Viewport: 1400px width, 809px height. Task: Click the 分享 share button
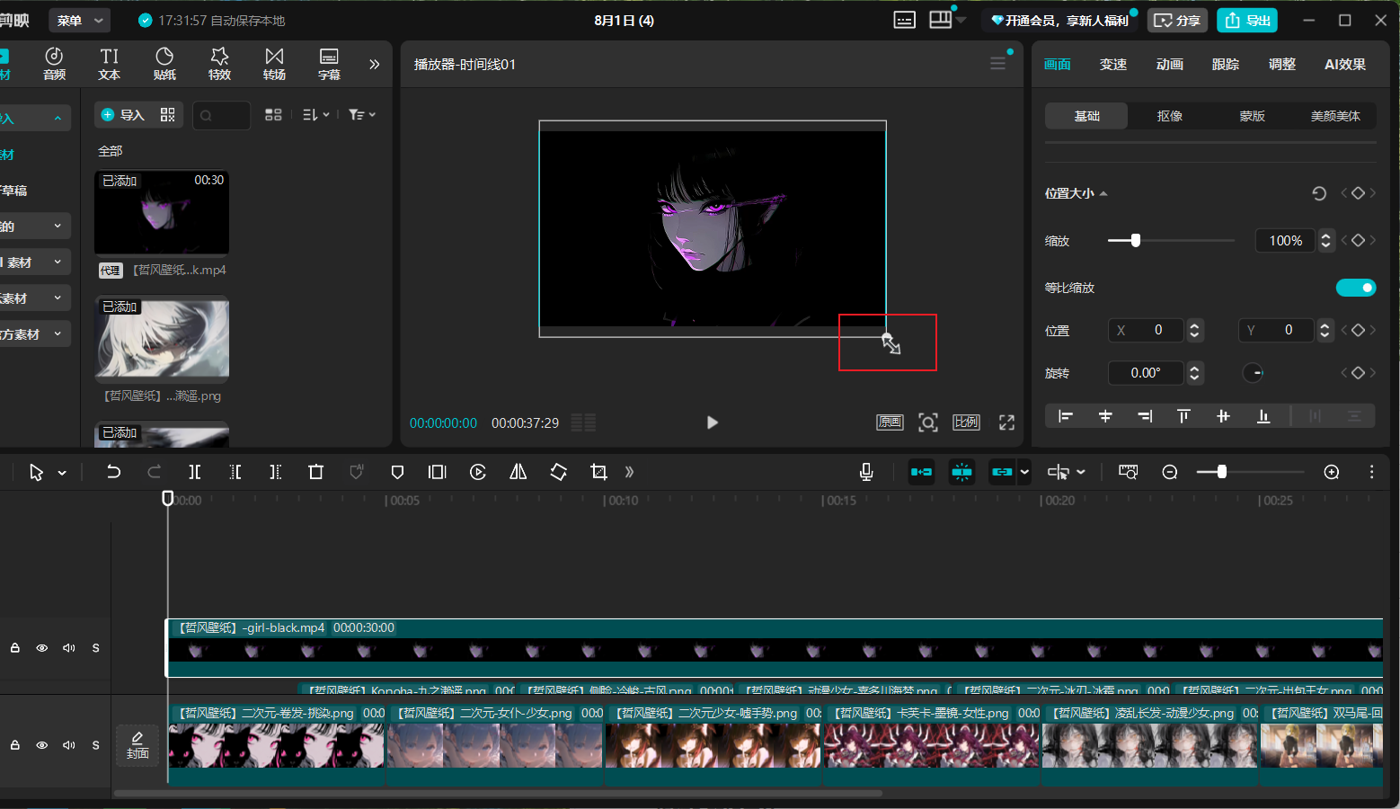pyautogui.click(x=1177, y=20)
